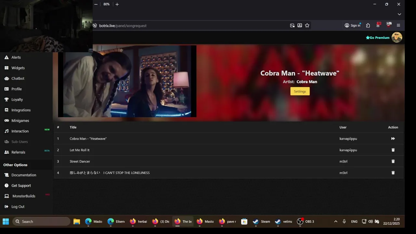
Task: Remove Street Dancer from the queue
Action: pos(393,161)
